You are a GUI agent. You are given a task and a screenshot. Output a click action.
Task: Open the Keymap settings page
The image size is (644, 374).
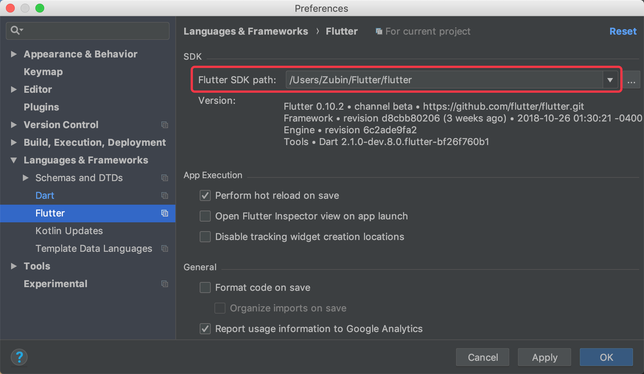[x=43, y=72]
